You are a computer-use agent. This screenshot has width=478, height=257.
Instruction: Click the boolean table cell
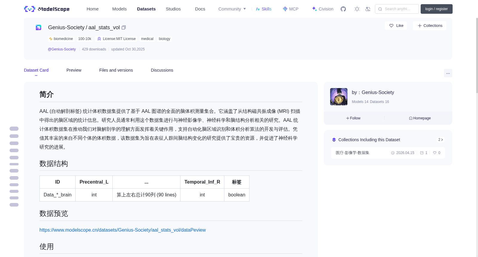[237, 195]
